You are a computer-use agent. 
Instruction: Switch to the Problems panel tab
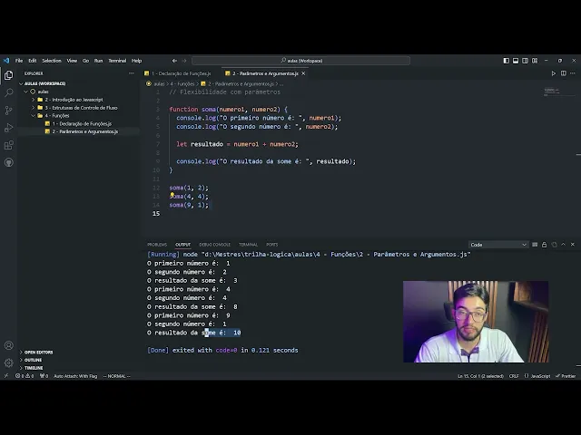(x=157, y=245)
